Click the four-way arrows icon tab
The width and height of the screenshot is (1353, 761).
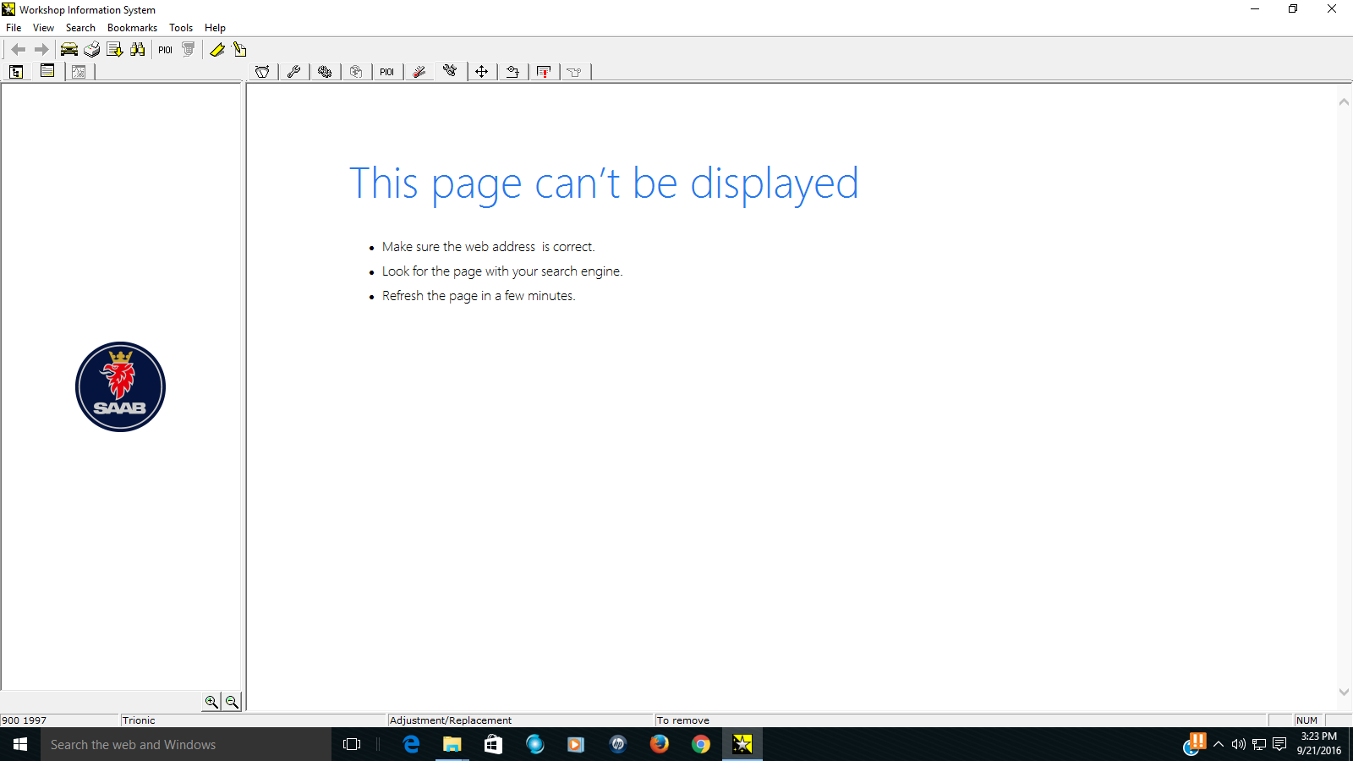[481, 72]
